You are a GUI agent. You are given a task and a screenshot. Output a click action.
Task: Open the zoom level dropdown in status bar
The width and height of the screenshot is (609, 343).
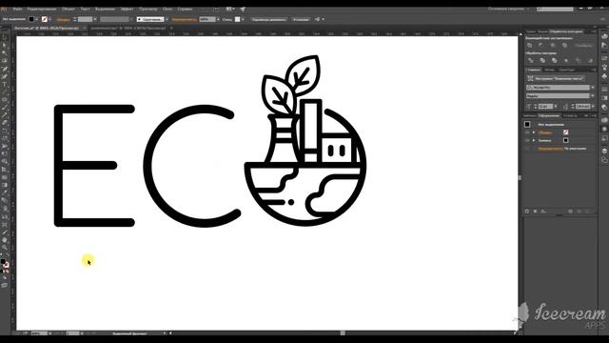click(50, 333)
